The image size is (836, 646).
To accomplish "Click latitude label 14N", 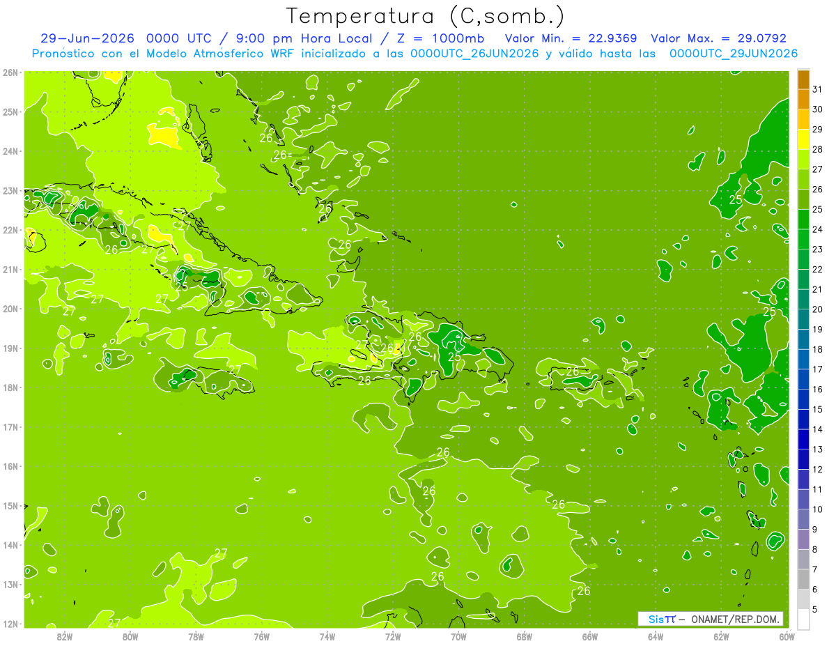I will pos(10,545).
